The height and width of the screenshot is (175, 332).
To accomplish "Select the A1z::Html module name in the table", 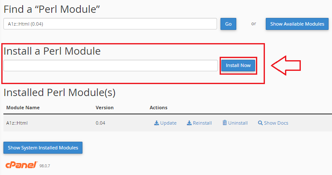I will pyautogui.click(x=17, y=123).
